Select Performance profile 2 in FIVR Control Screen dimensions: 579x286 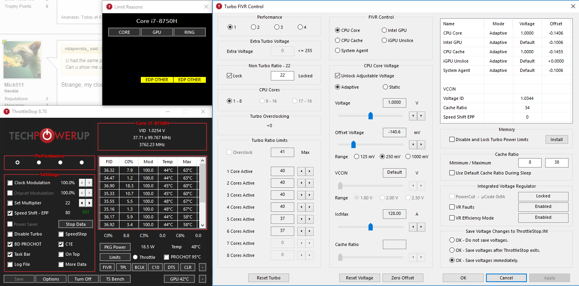click(253, 27)
